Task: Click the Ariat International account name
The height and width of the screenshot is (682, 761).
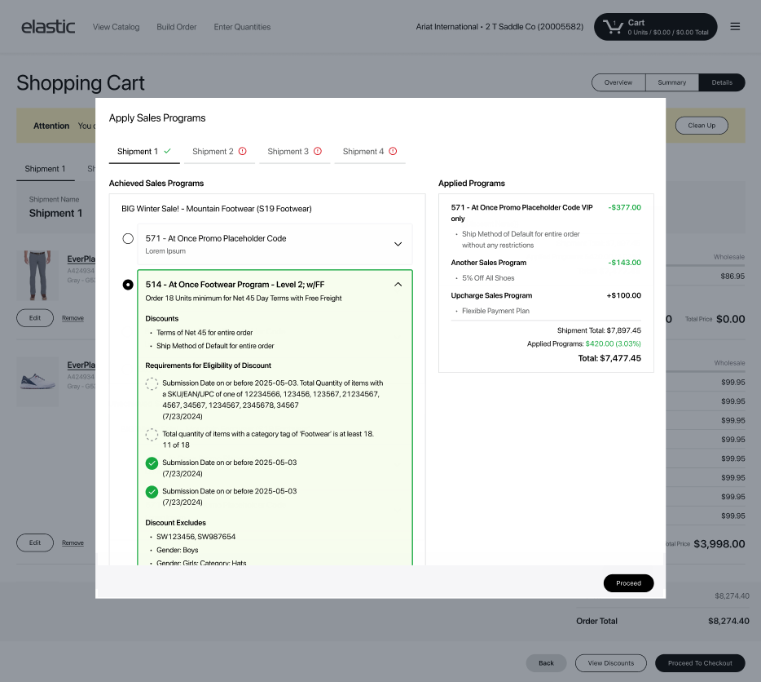Action: (x=499, y=27)
